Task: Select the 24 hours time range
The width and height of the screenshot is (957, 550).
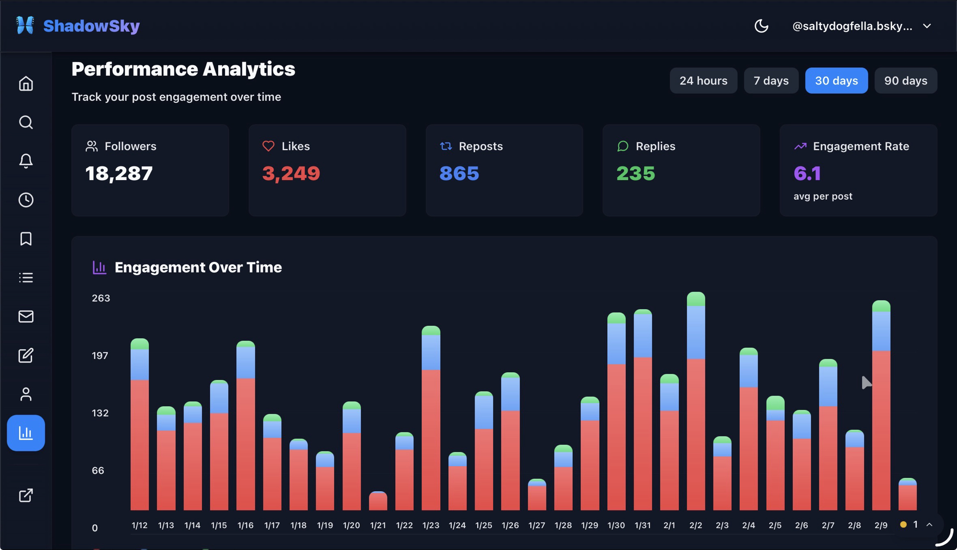Action: point(703,81)
